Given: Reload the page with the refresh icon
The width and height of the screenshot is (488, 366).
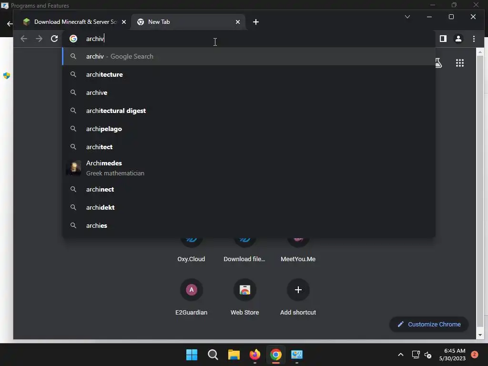Looking at the screenshot, I should 54,39.
